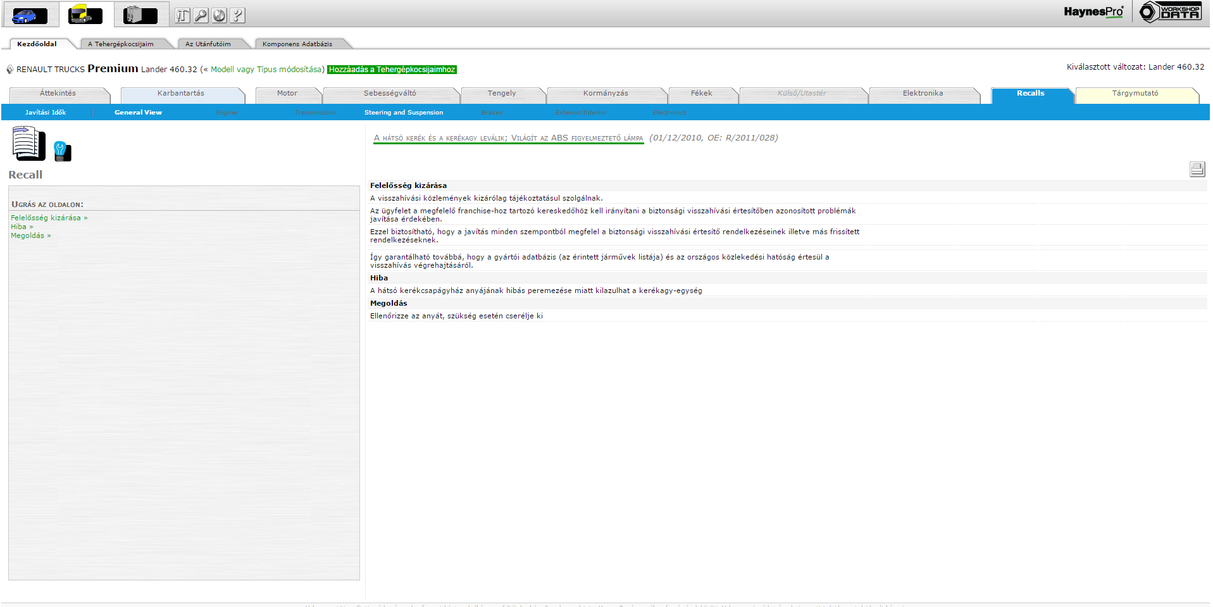Click the print icon above recall text
1213x607 pixels.
pos(1197,169)
